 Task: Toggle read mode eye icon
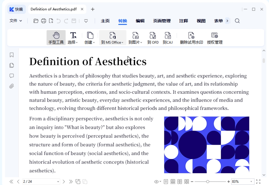[x=157, y=181]
